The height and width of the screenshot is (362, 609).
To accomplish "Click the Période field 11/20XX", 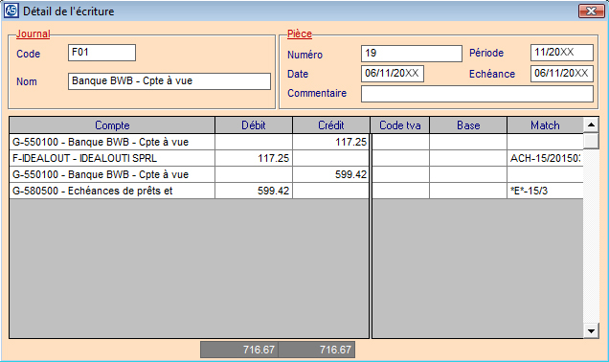I will pyautogui.click(x=562, y=53).
